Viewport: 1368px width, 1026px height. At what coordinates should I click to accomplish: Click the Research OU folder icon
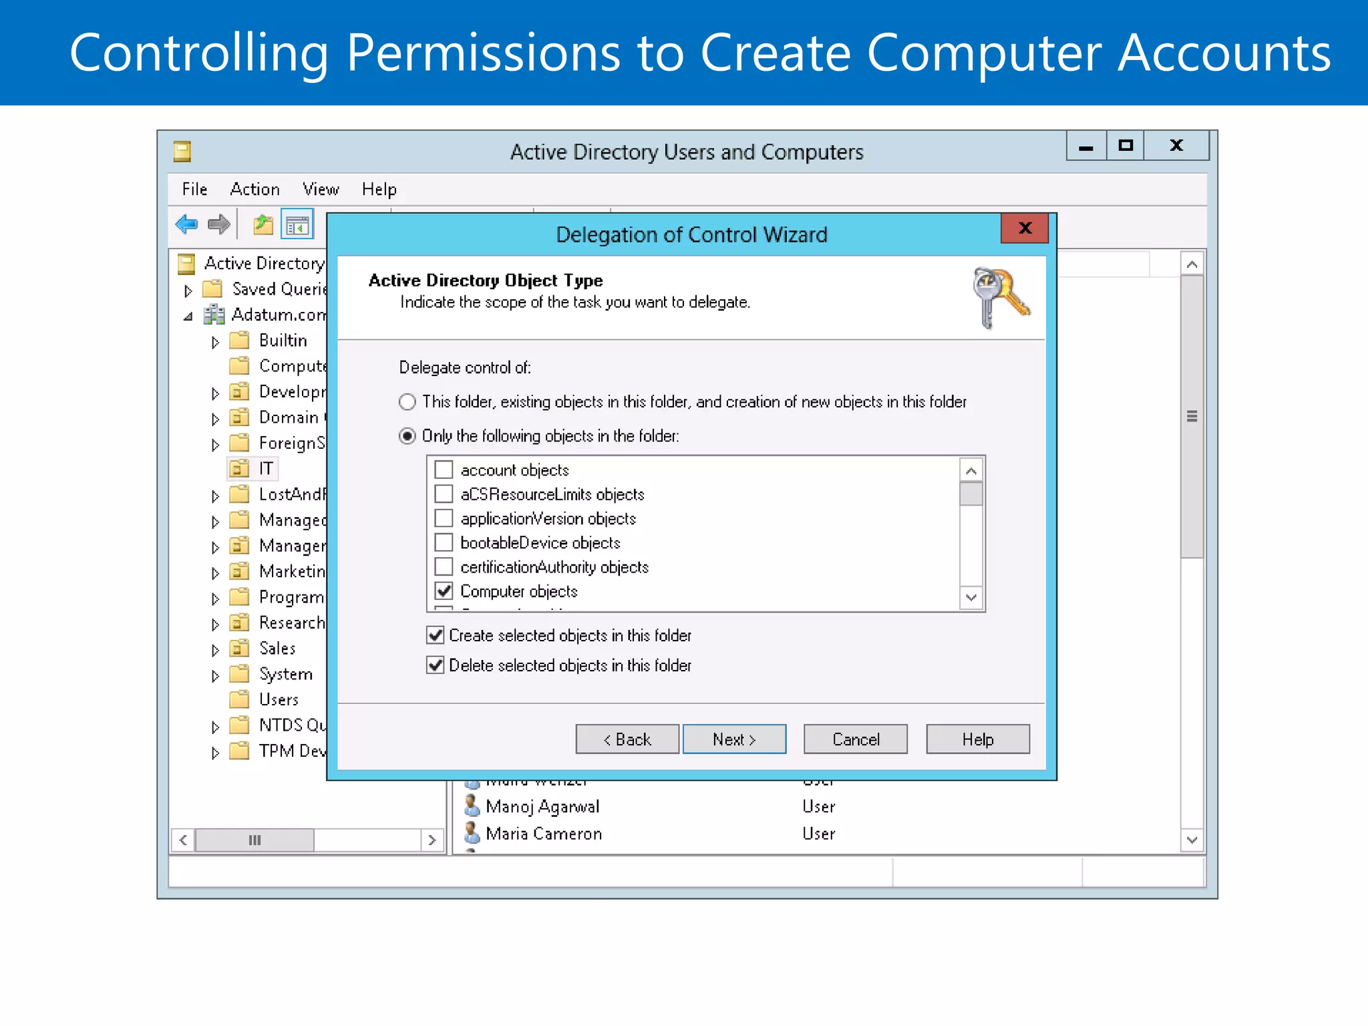pos(239,623)
